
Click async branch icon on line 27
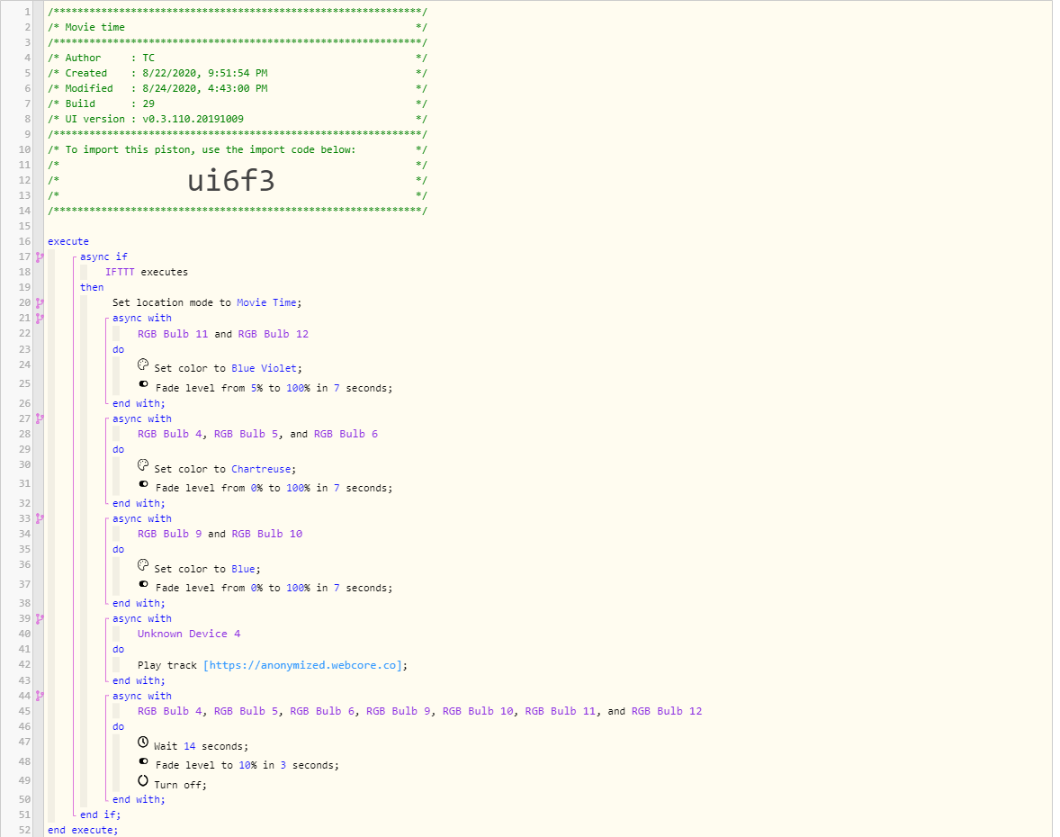(40, 419)
